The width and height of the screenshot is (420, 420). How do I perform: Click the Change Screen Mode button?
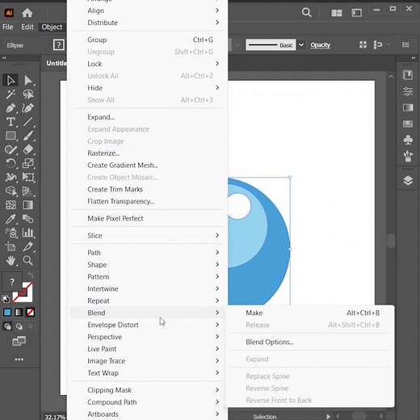tap(19, 341)
